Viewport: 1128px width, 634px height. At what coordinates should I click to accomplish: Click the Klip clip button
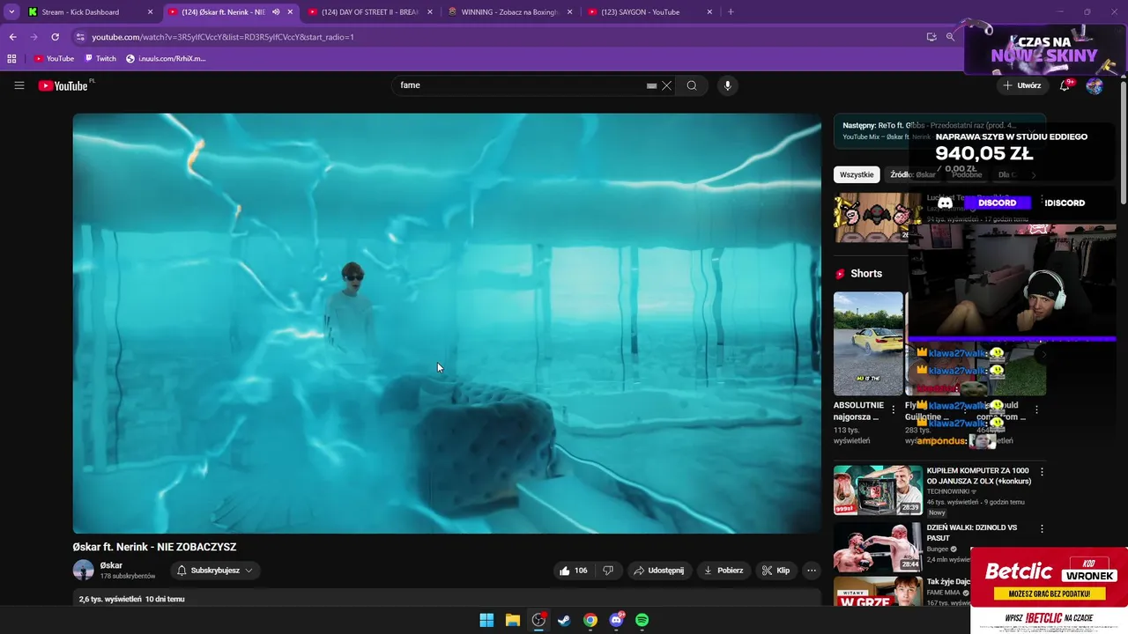(x=775, y=571)
